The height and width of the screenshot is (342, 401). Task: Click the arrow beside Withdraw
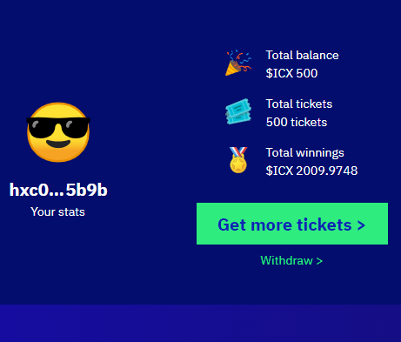click(319, 261)
